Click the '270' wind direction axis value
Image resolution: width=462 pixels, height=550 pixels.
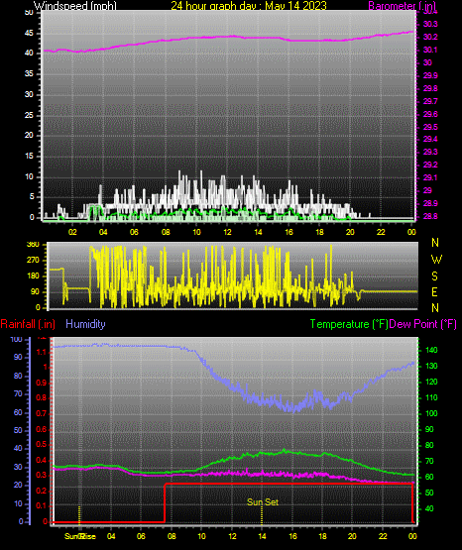click(33, 261)
